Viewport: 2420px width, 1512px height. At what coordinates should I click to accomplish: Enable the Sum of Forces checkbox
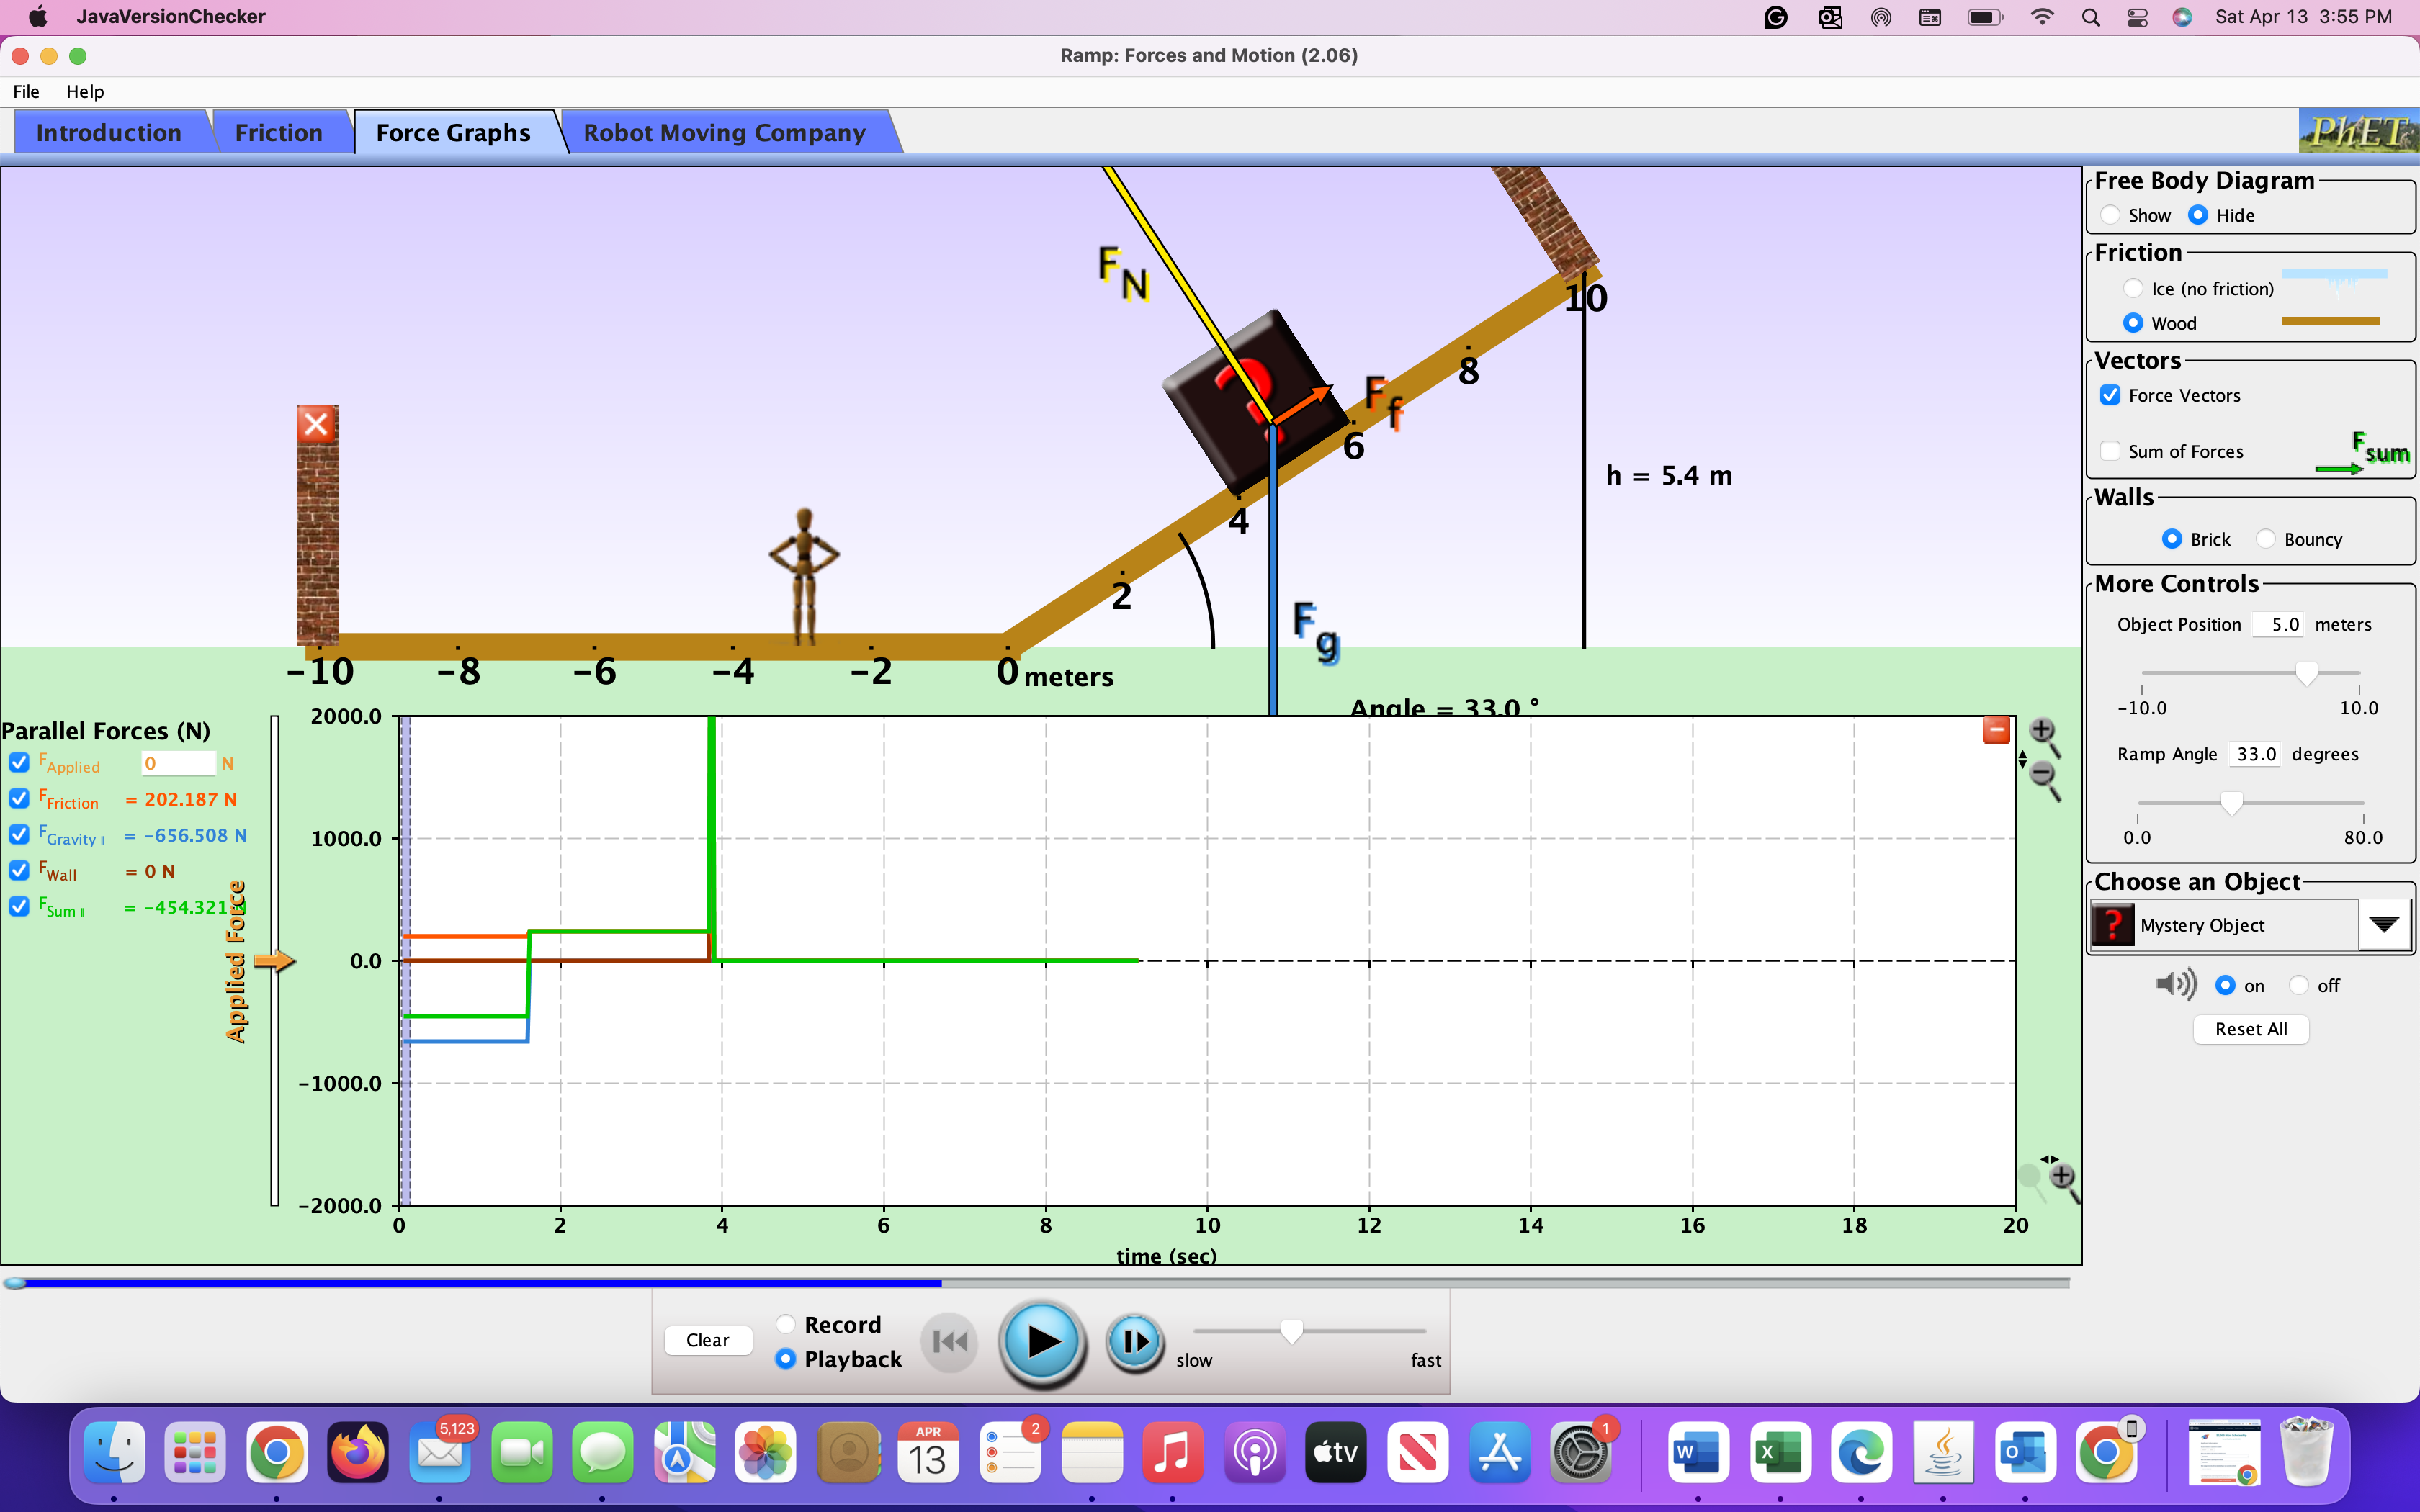click(2111, 451)
